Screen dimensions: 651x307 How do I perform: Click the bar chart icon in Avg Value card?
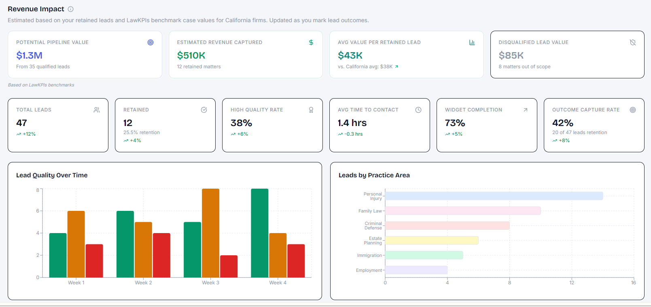pyautogui.click(x=472, y=42)
